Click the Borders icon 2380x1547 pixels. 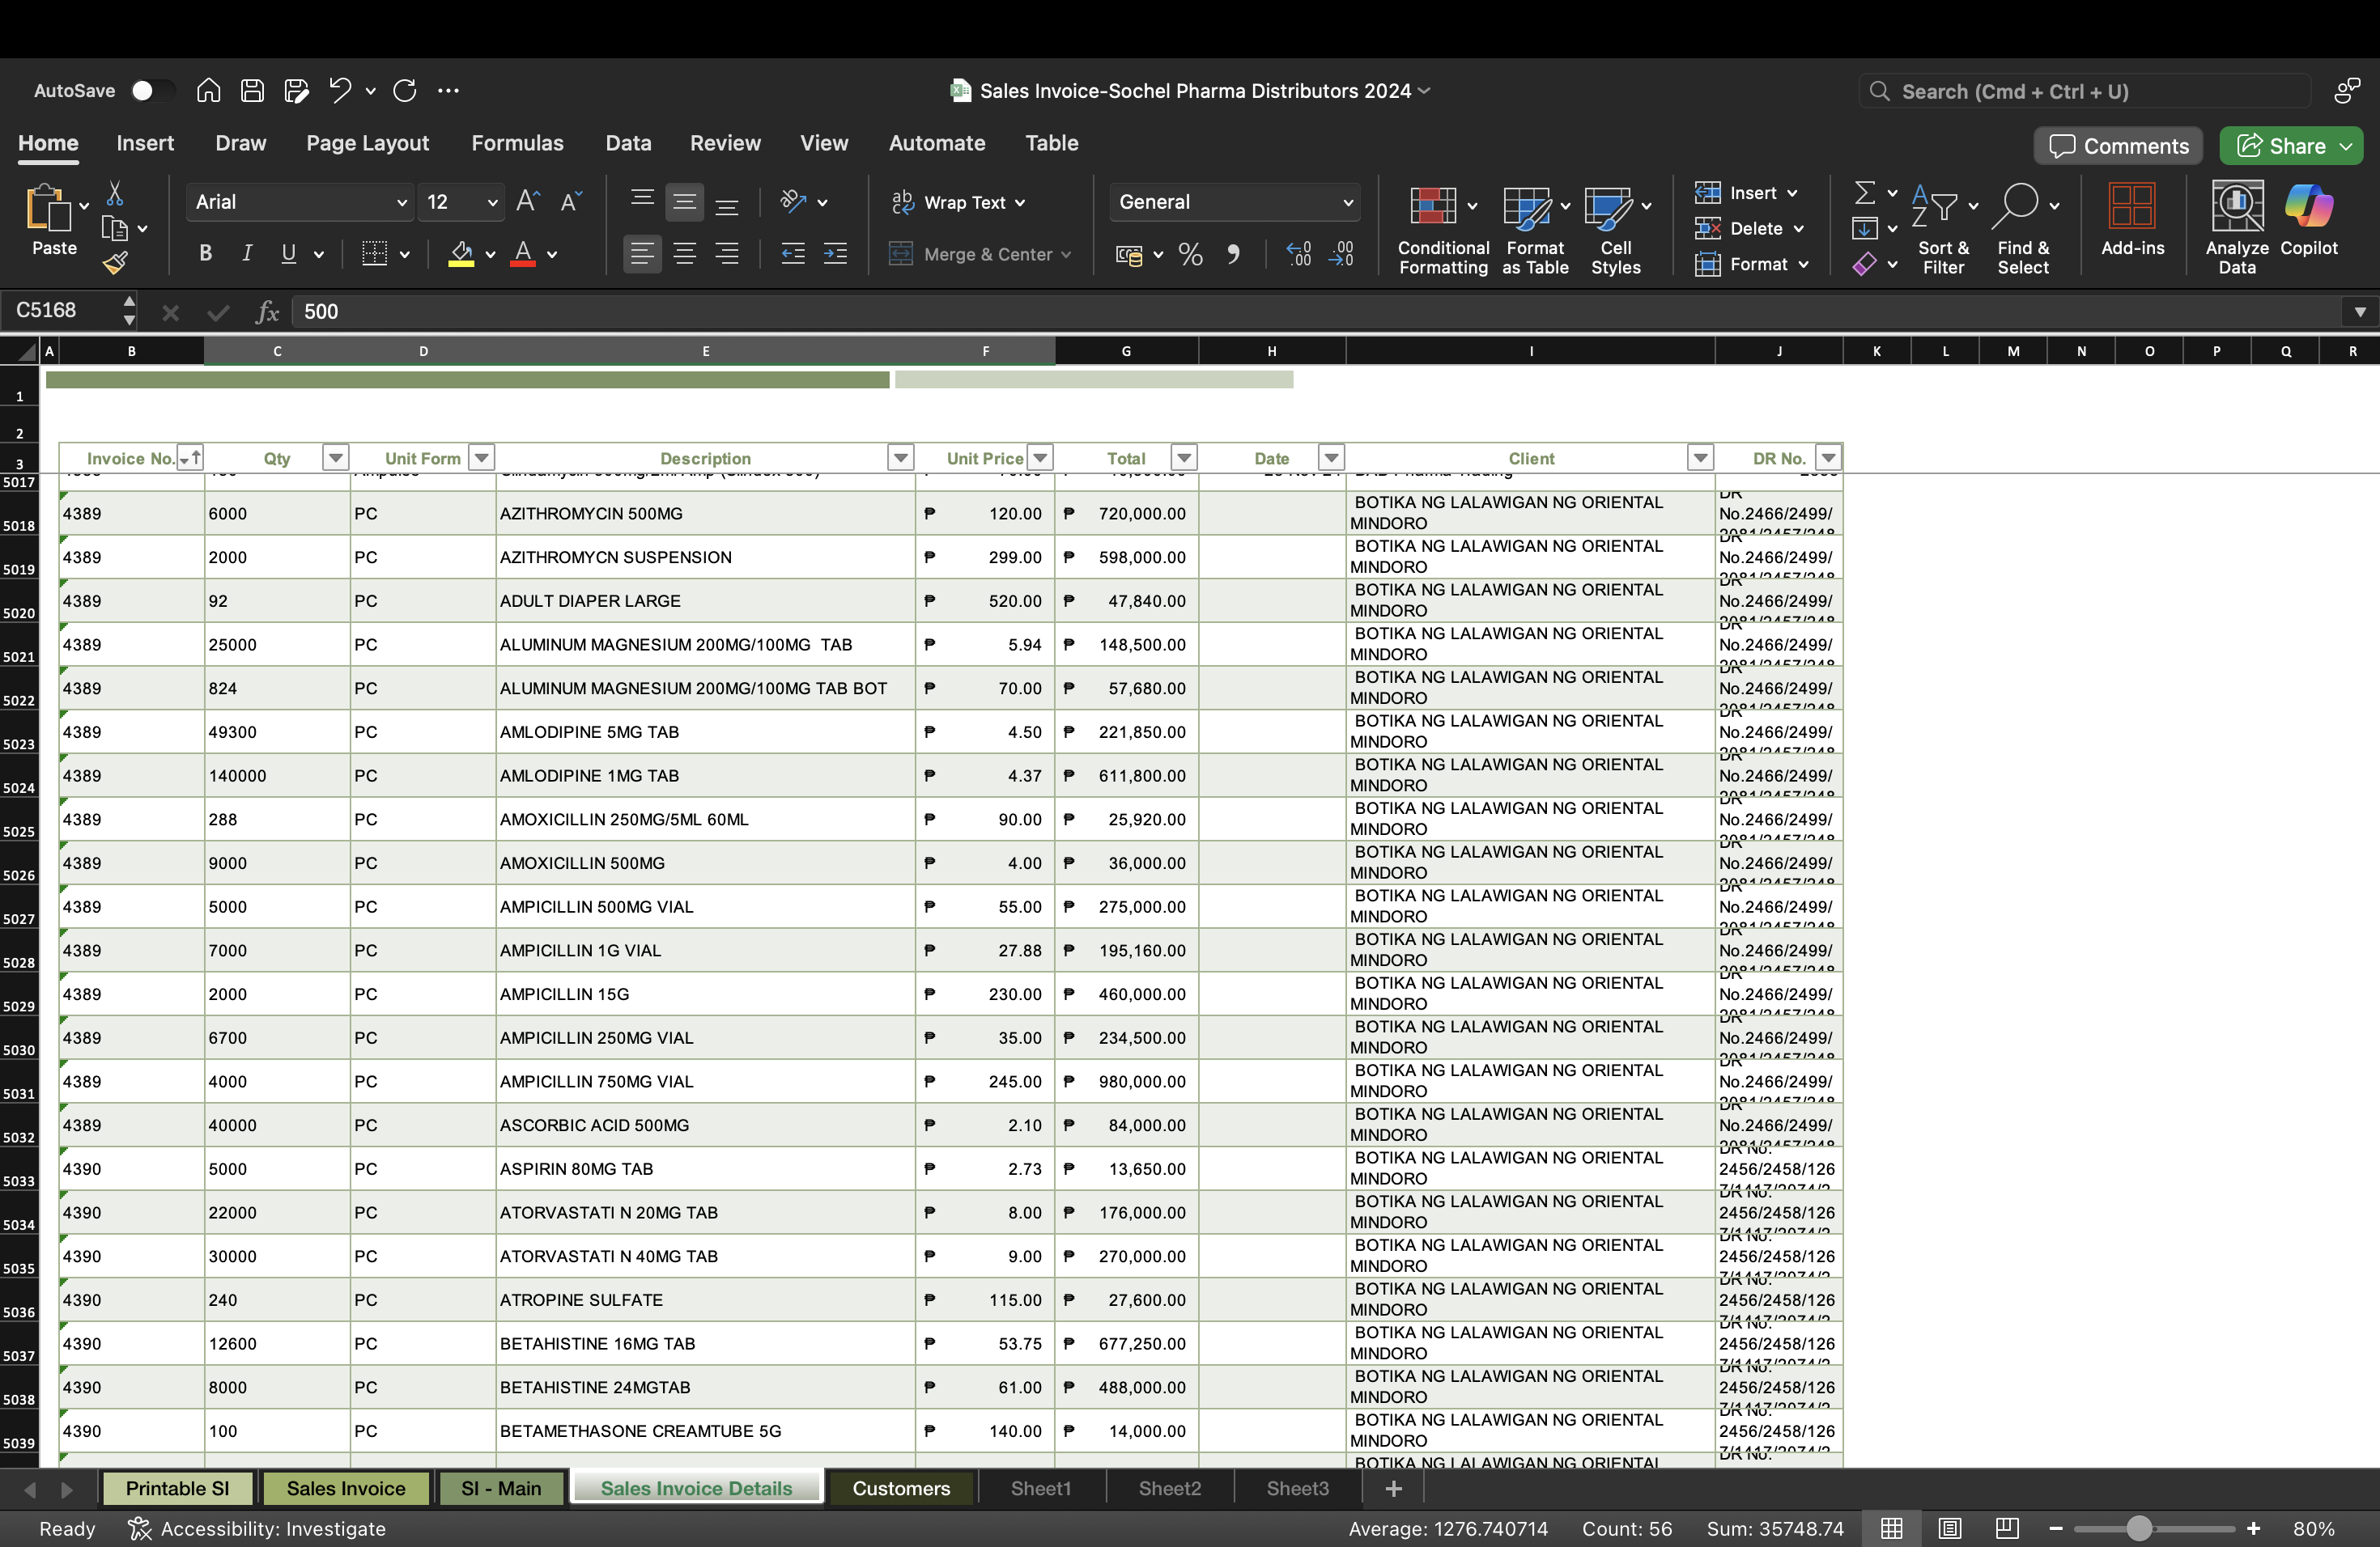(374, 254)
